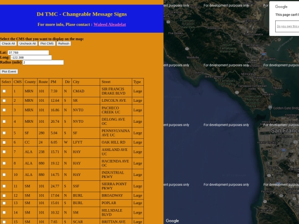Check the box for CMS 14 Hillsdale Blvd
This screenshot has width=299, height=224.
click(4, 212)
